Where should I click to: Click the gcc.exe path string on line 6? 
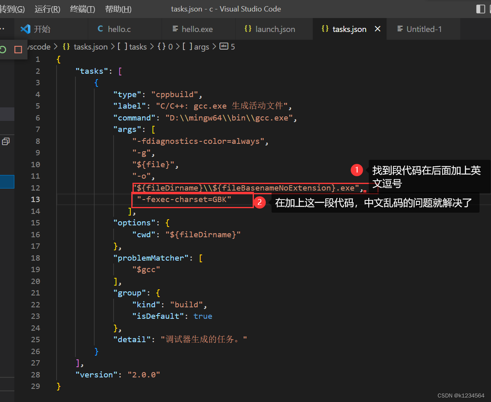coord(229,118)
